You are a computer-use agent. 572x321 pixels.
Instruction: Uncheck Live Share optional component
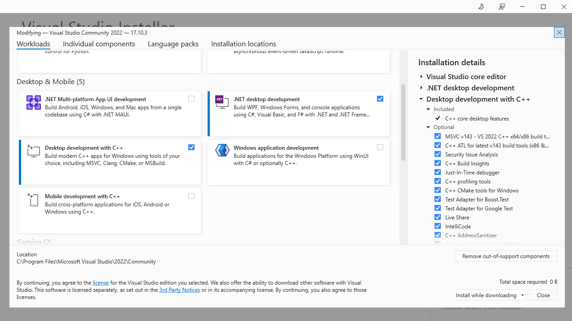(438, 217)
